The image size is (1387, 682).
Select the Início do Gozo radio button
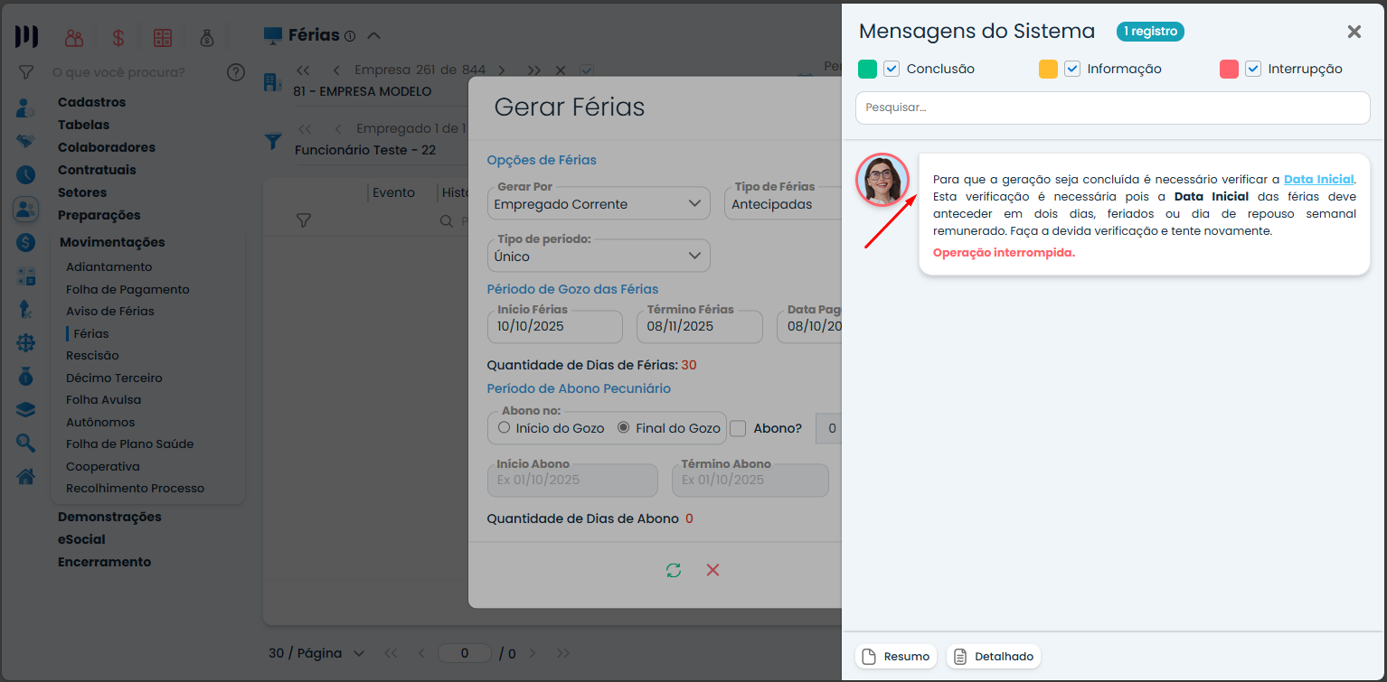coord(505,428)
